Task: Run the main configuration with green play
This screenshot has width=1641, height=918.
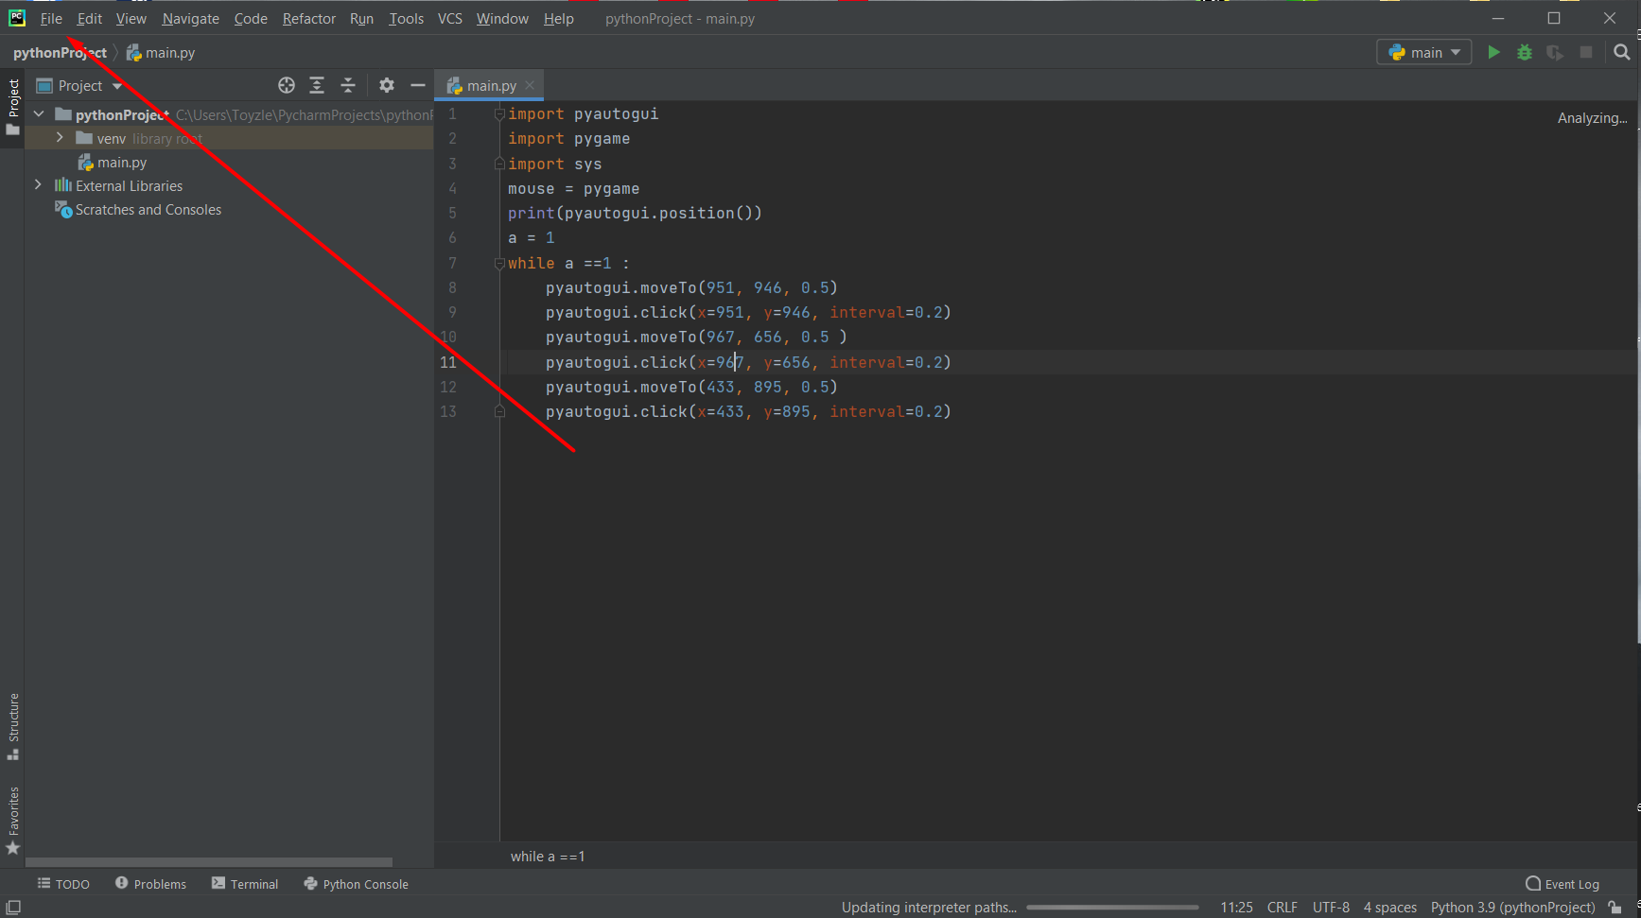Action: (x=1493, y=53)
